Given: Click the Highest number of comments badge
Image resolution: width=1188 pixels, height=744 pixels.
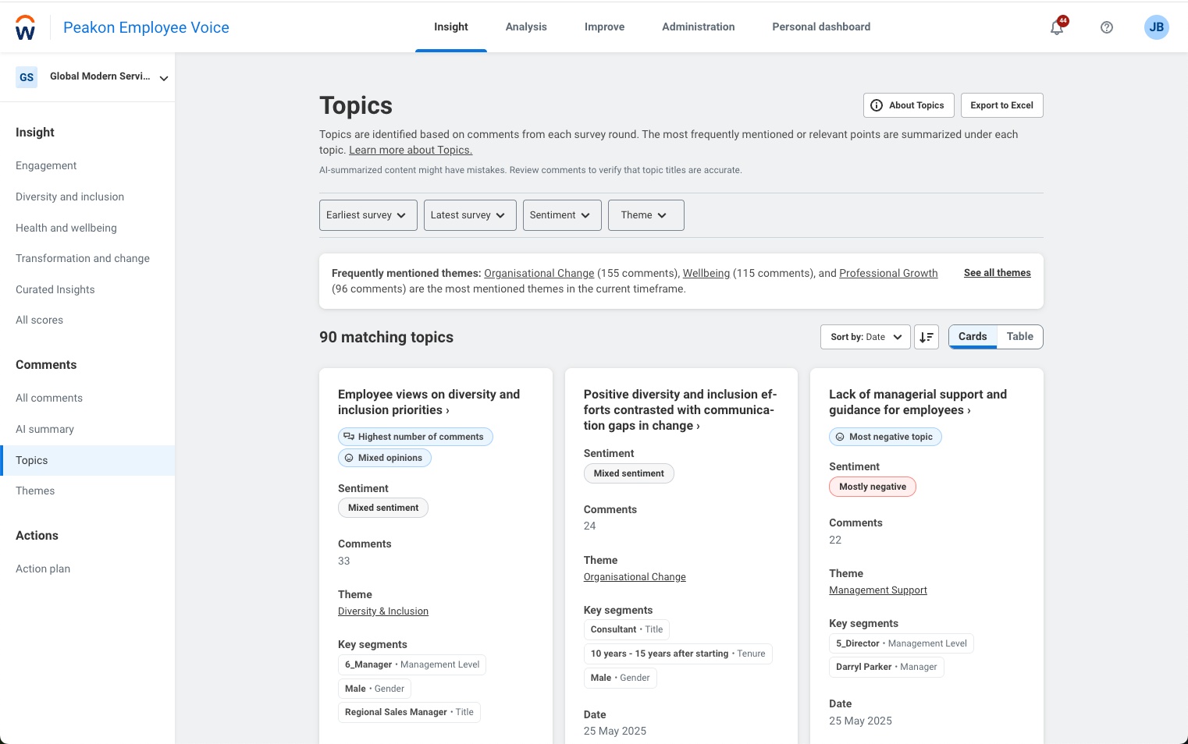Looking at the screenshot, I should tap(415, 437).
